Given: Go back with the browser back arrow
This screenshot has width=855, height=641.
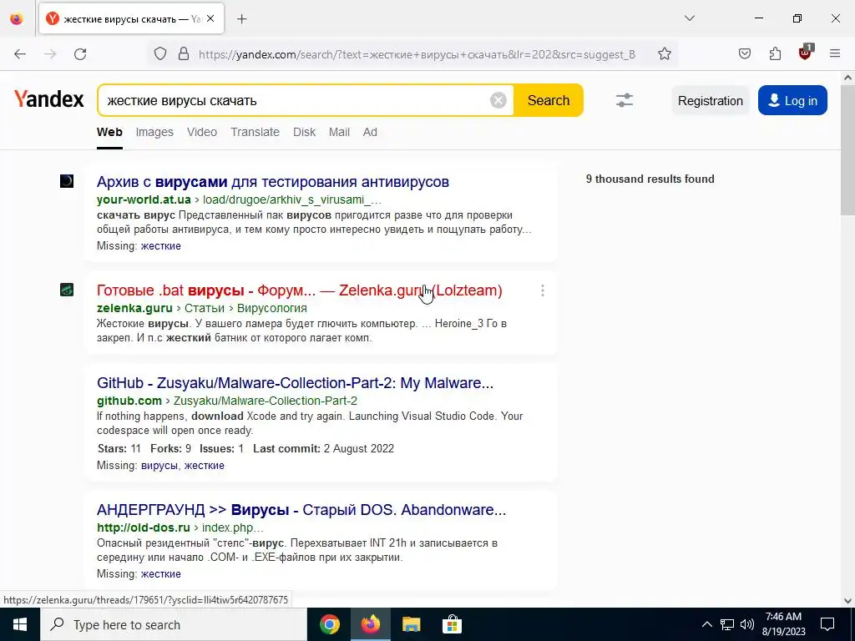Looking at the screenshot, I should [x=20, y=54].
